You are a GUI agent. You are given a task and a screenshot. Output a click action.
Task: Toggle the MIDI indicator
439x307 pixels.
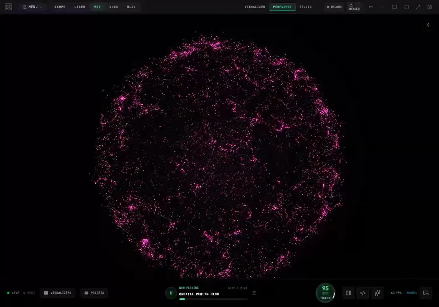tap(29, 293)
